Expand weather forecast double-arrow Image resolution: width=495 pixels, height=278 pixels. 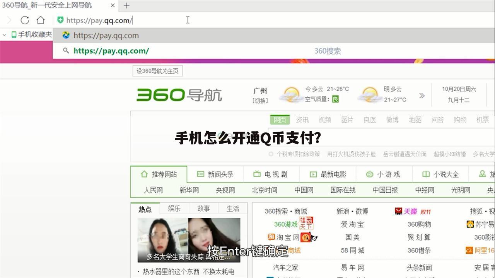point(422,95)
